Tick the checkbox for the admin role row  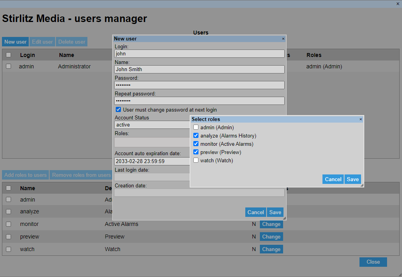coord(8,200)
